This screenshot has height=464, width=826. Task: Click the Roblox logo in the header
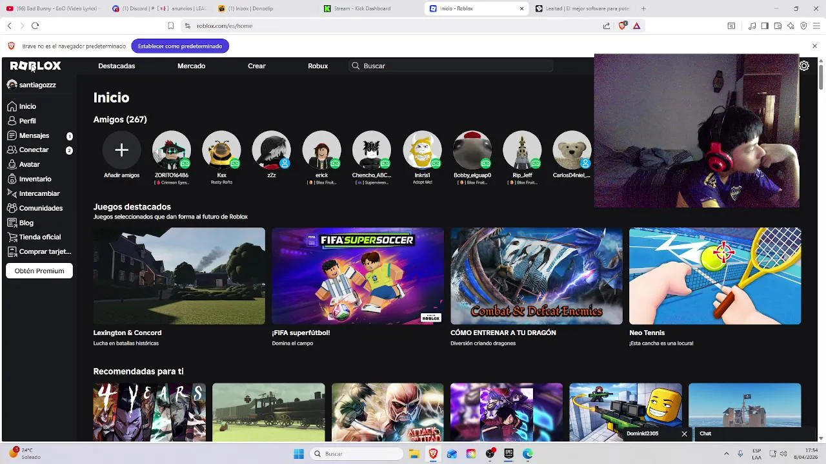[x=35, y=66]
